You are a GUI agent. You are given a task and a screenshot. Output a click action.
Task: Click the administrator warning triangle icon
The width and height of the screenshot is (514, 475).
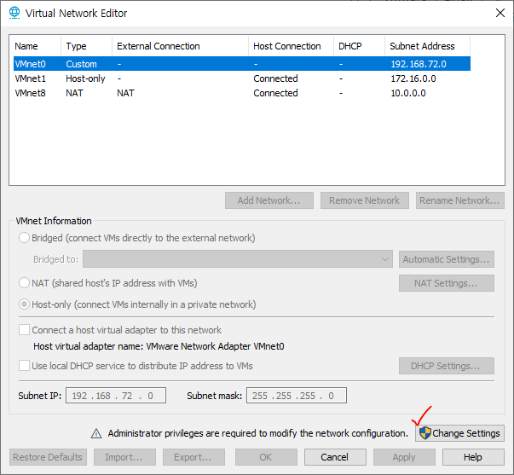96,433
